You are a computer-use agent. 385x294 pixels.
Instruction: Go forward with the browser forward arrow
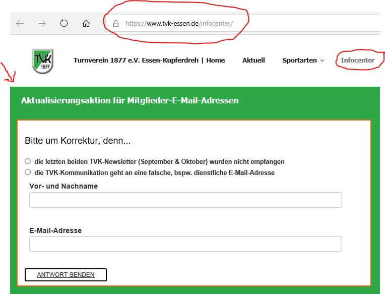pos(42,24)
